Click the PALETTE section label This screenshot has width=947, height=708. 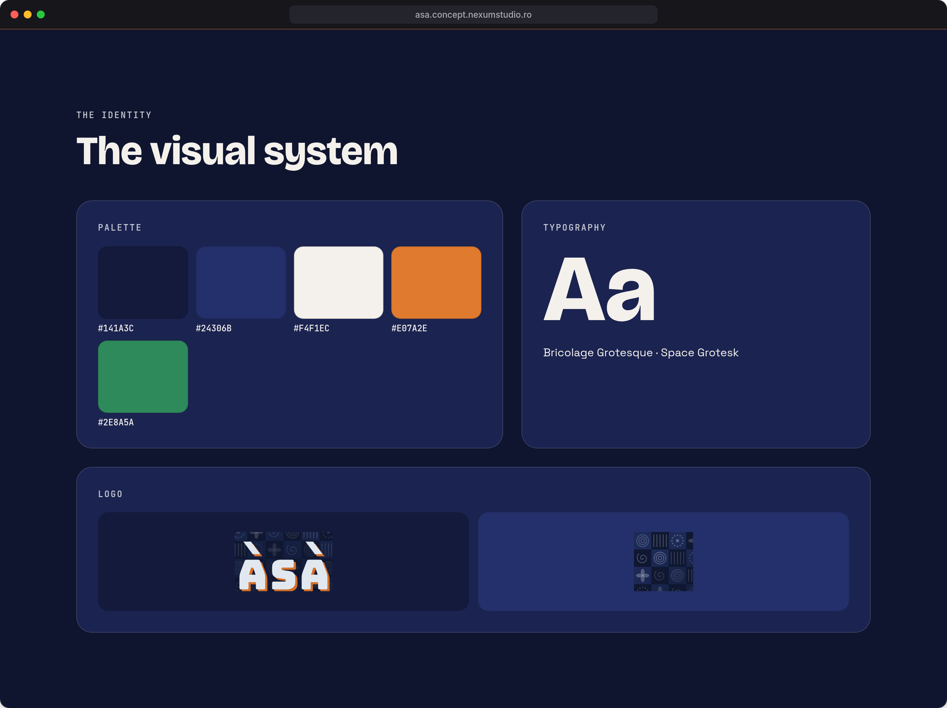[x=120, y=227]
